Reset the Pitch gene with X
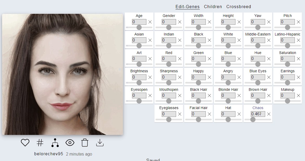 pos(298,22)
